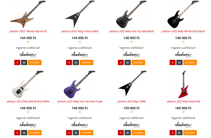Click compare icon for JS32T King V Gloss Black
Viewport: 211px width, 138px height.
(76, 62)
